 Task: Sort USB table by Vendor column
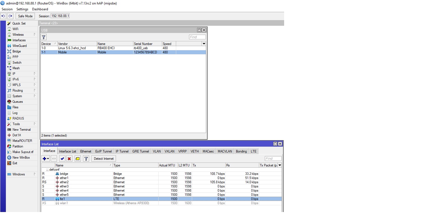77,44
